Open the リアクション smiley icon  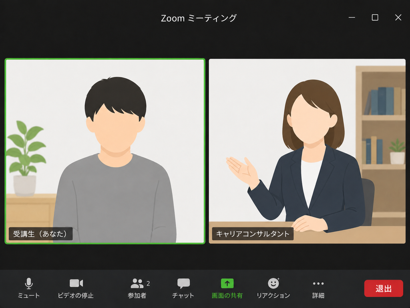[x=273, y=284]
